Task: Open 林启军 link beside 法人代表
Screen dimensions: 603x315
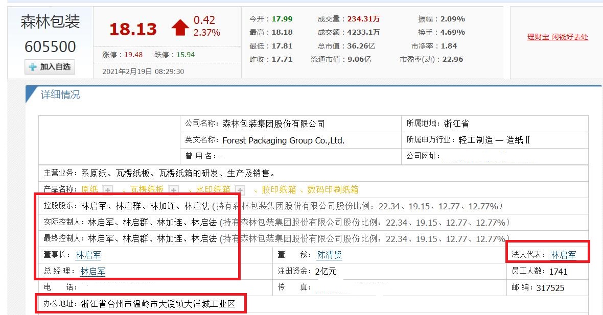Action: [x=564, y=255]
